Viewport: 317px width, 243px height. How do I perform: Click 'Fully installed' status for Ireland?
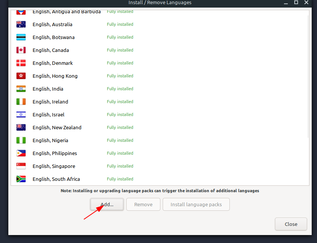120,102
